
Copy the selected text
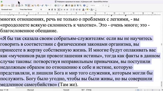35,5
